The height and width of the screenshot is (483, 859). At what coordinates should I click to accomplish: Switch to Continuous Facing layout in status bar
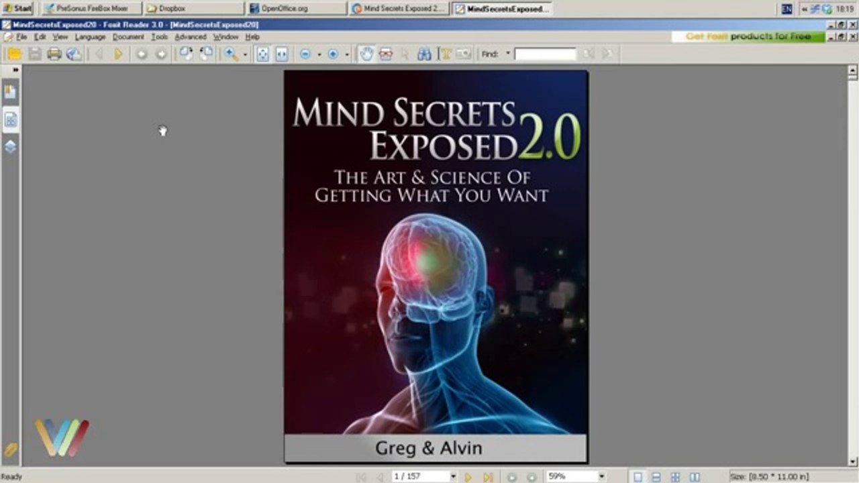[675, 477]
